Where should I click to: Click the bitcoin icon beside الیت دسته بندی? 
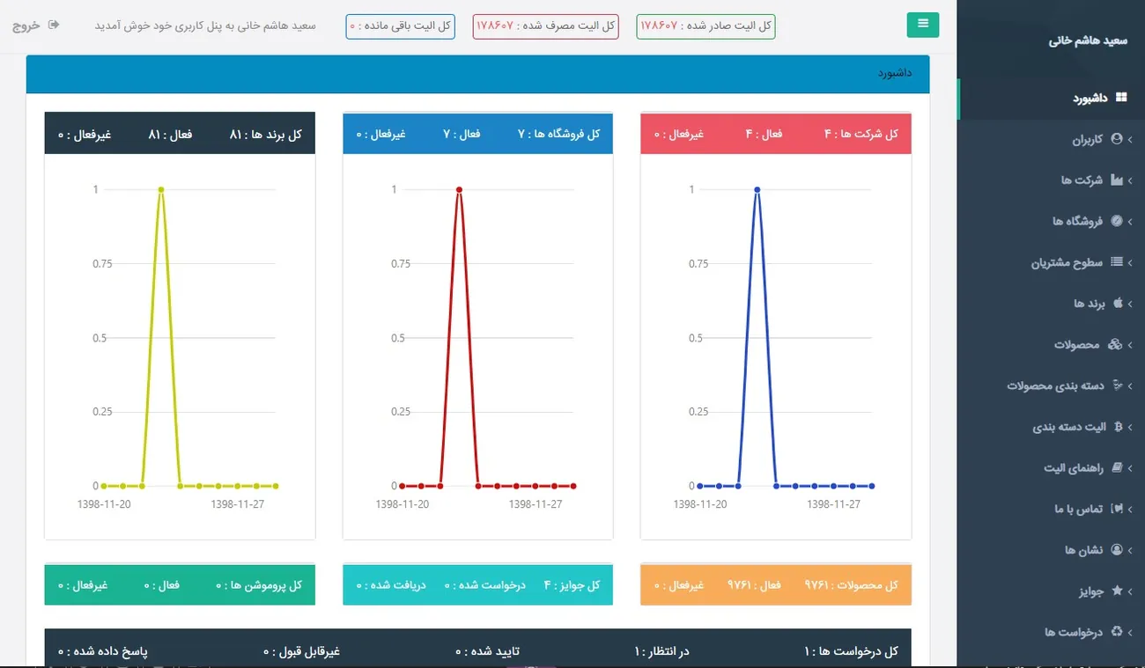coord(1119,427)
